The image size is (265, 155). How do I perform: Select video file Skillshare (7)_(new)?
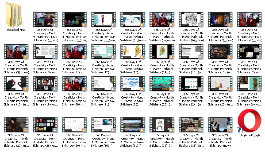click(x=220, y=20)
